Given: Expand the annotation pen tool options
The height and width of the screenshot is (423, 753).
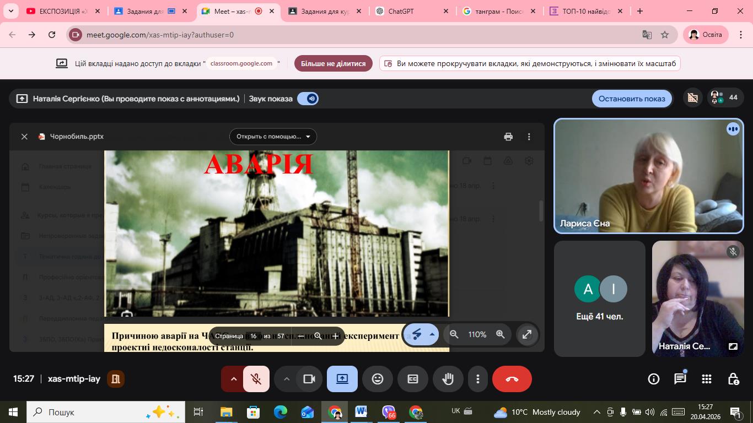Looking at the screenshot, I should pos(432,334).
